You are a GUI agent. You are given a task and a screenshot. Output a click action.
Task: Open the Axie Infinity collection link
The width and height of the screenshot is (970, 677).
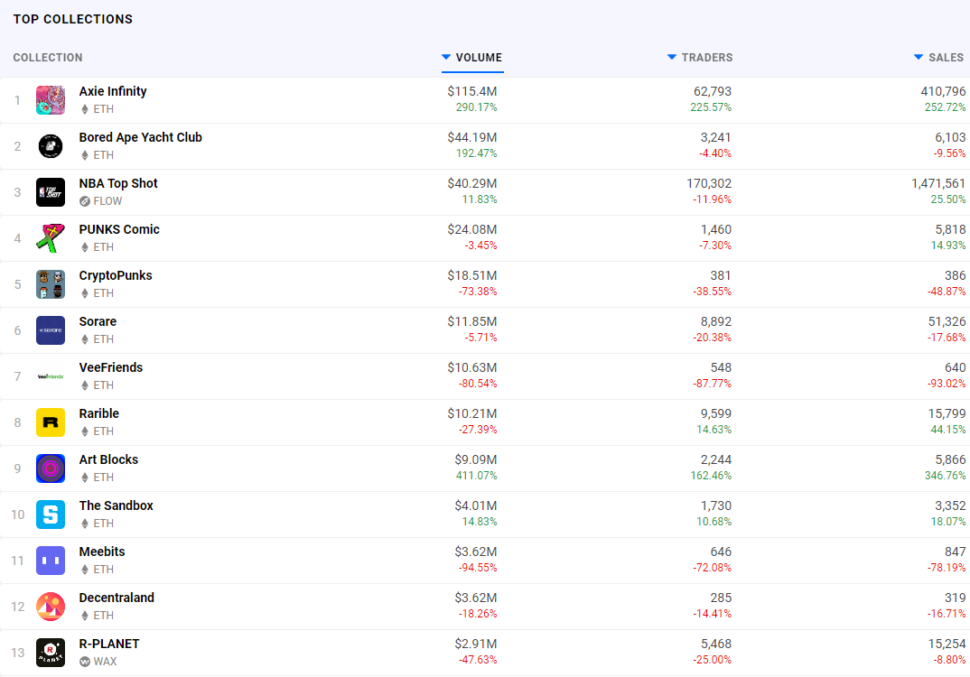[113, 91]
